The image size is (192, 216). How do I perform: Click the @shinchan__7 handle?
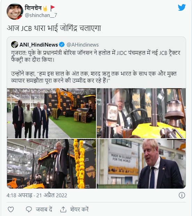[41, 15]
